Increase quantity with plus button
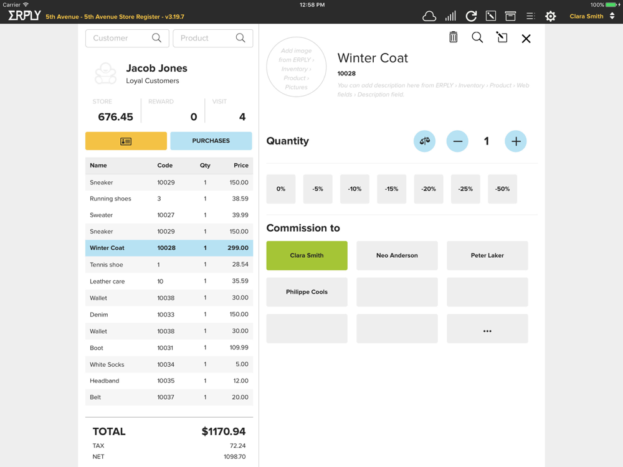The height and width of the screenshot is (467, 623). point(516,141)
